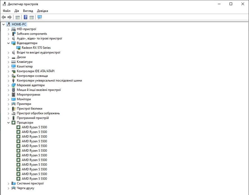
Task: Open Help via the question mark icon
Action: pyautogui.click(x=25, y=17)
